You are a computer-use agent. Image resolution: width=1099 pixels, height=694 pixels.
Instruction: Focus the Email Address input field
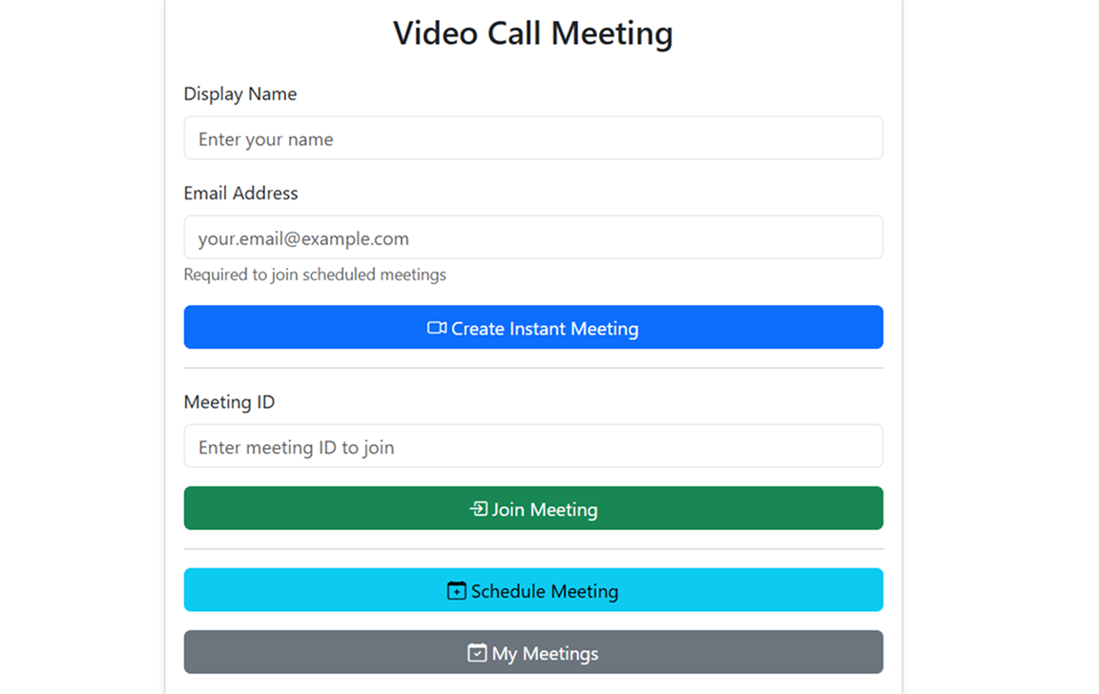[533, 237]
